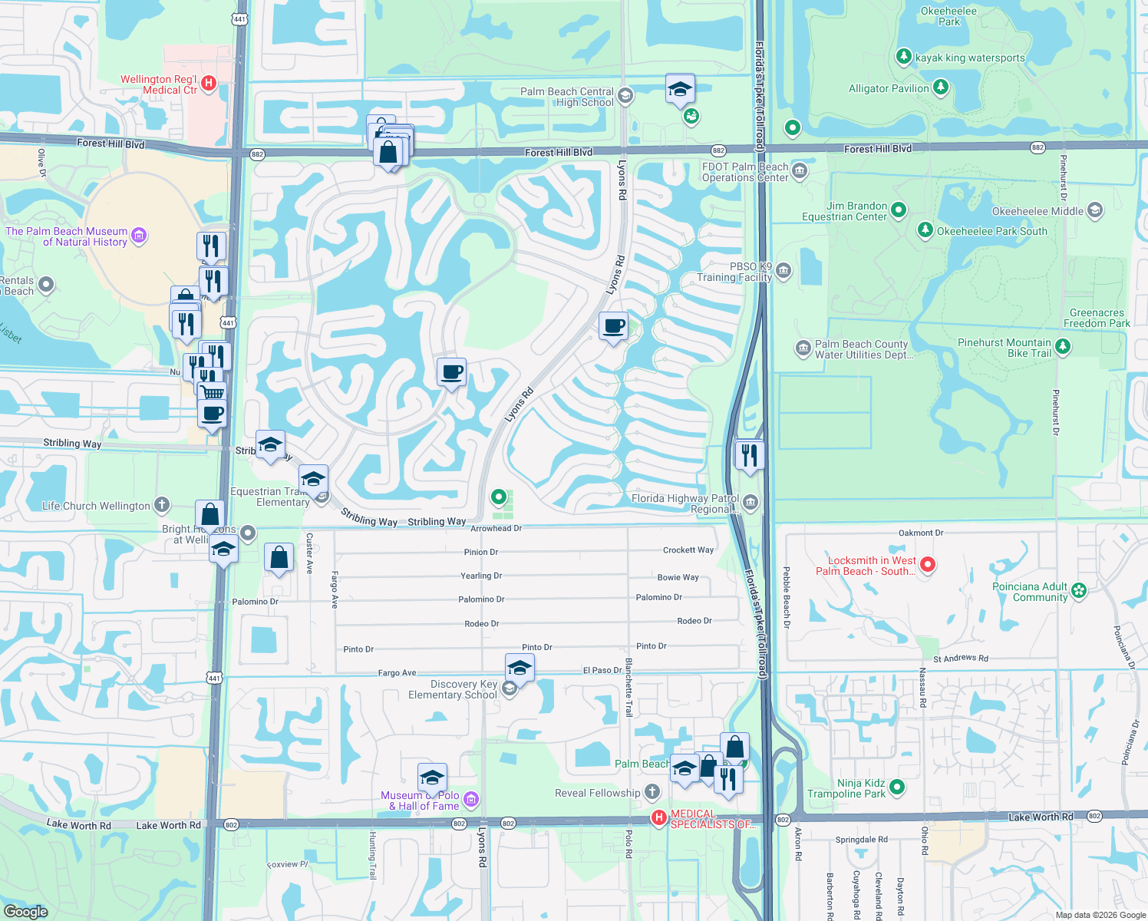This screenshot has height=921, width=1148.
Task: Open the grocery cart pin along Route 441
Action: (x=210, y=391)
